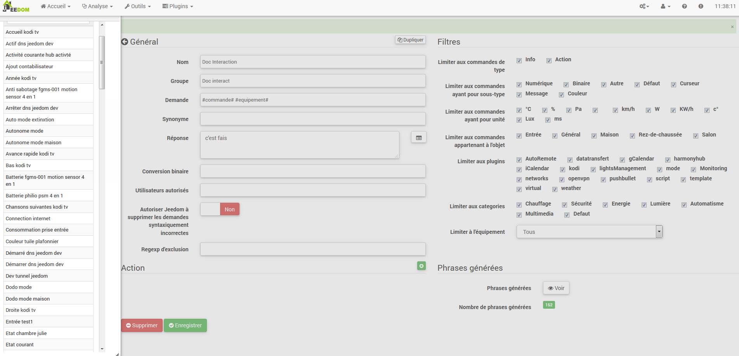Click the sidebar vertical scrollbar thumb
739x356 pixels.
pyautogui.click(x=102, y=62)
